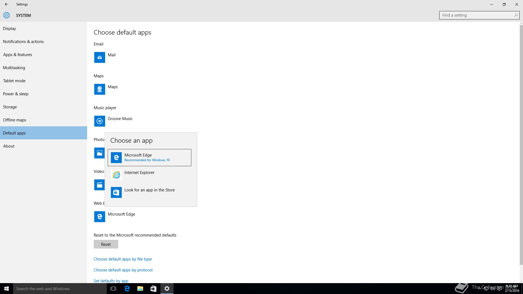This screenshot has width=523, height=294.
Task: Open the Store from the taskbar
Action: pos(154,289)
